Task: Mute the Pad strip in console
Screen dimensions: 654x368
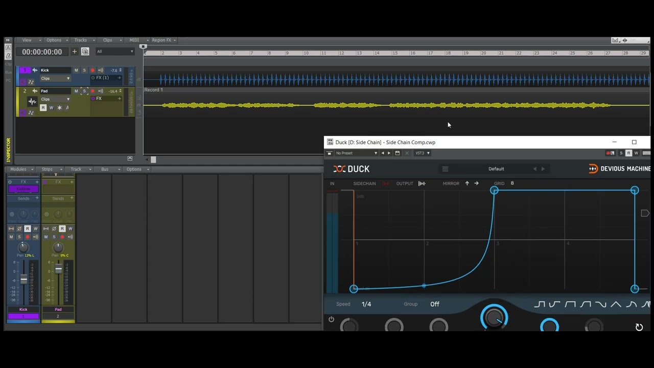Action: pos(45,237)
